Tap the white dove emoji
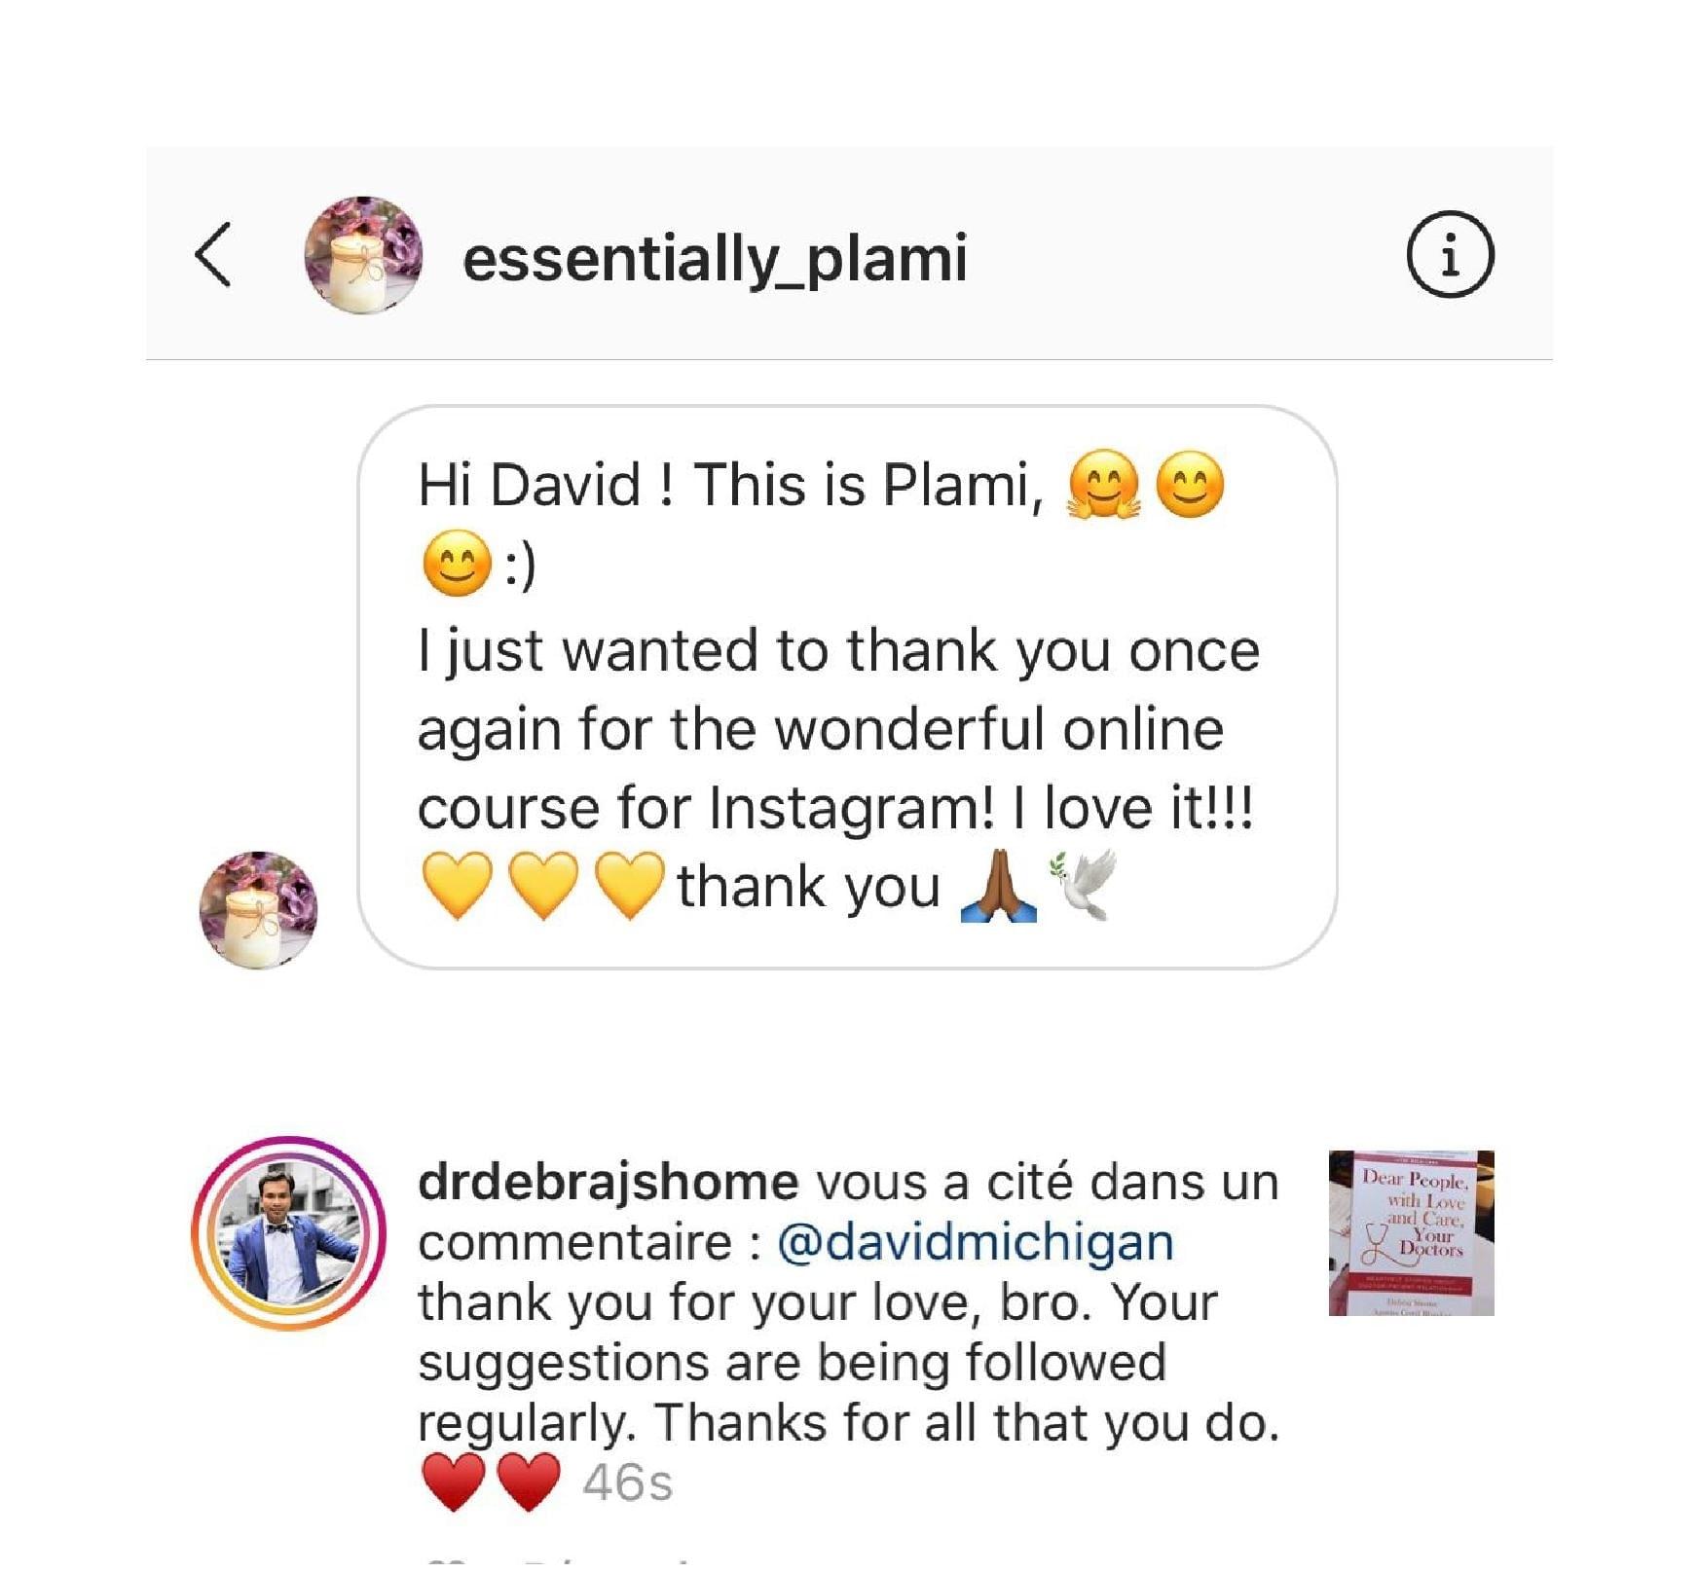 coord(1082,886)
